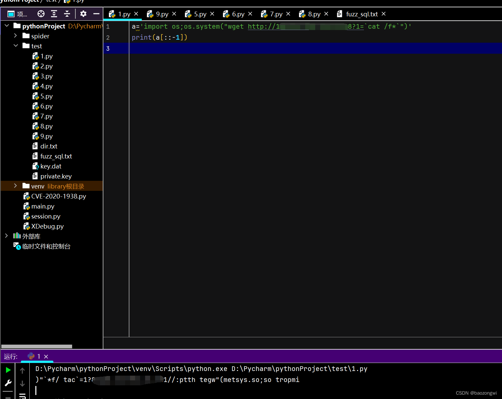Rerun script with green play button

click(x=8, y=370)
